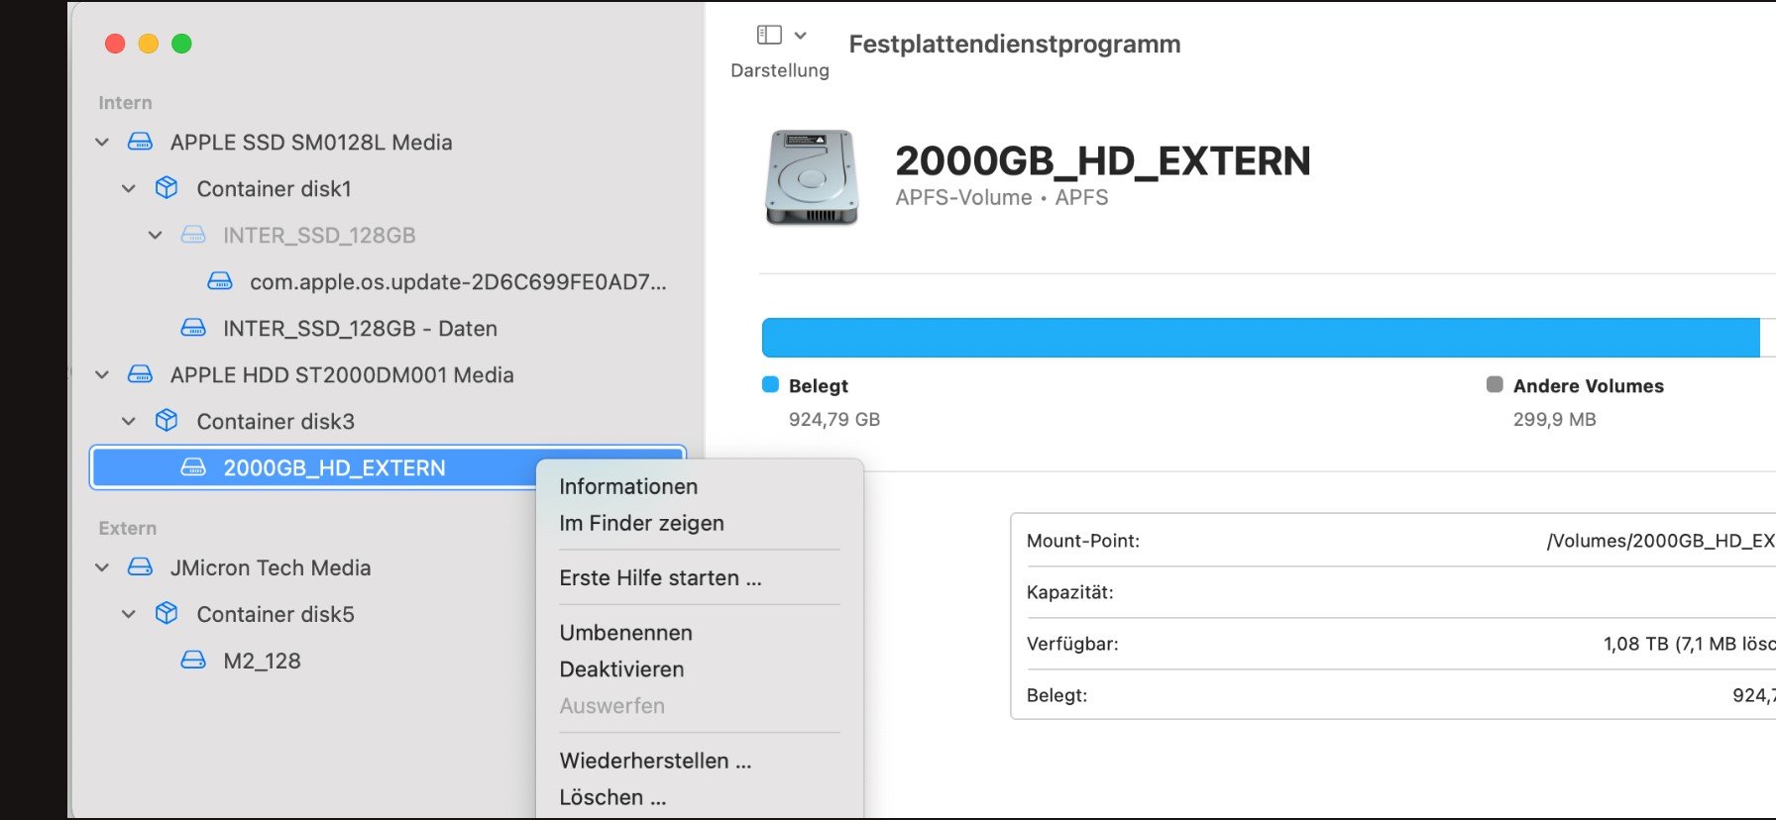Click the Verfügbar 1,08 TB value
This screenshot has width=1776, height=820.
tap(1690, 644)
